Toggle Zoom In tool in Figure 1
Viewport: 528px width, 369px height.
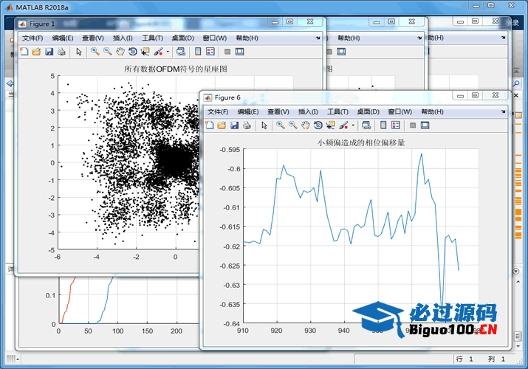pyautogui.click(x=95, y=52)
